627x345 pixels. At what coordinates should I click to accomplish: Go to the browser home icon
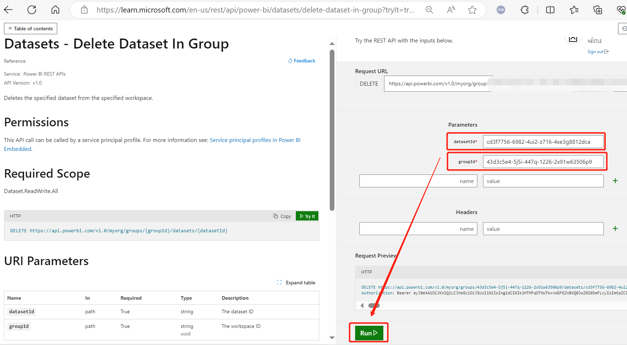[x=55, y=10]
